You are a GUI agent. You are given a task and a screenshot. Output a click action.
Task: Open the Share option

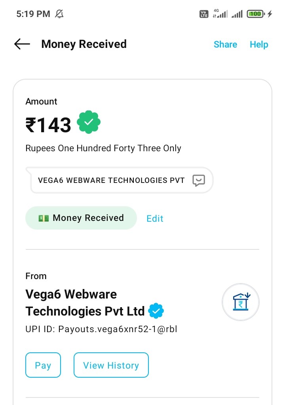225,44
